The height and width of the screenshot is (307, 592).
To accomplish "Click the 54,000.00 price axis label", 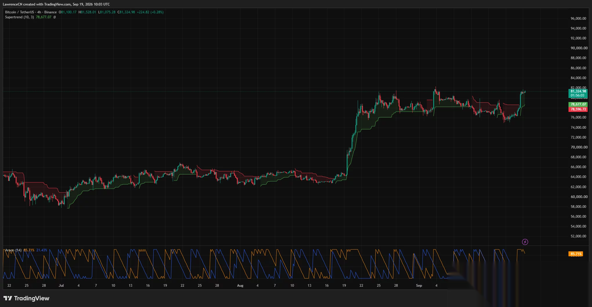I will [x=579, y=226].
